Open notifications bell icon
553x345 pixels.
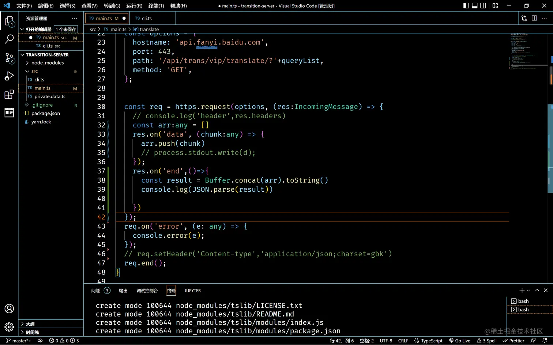(x=545, y=341)
